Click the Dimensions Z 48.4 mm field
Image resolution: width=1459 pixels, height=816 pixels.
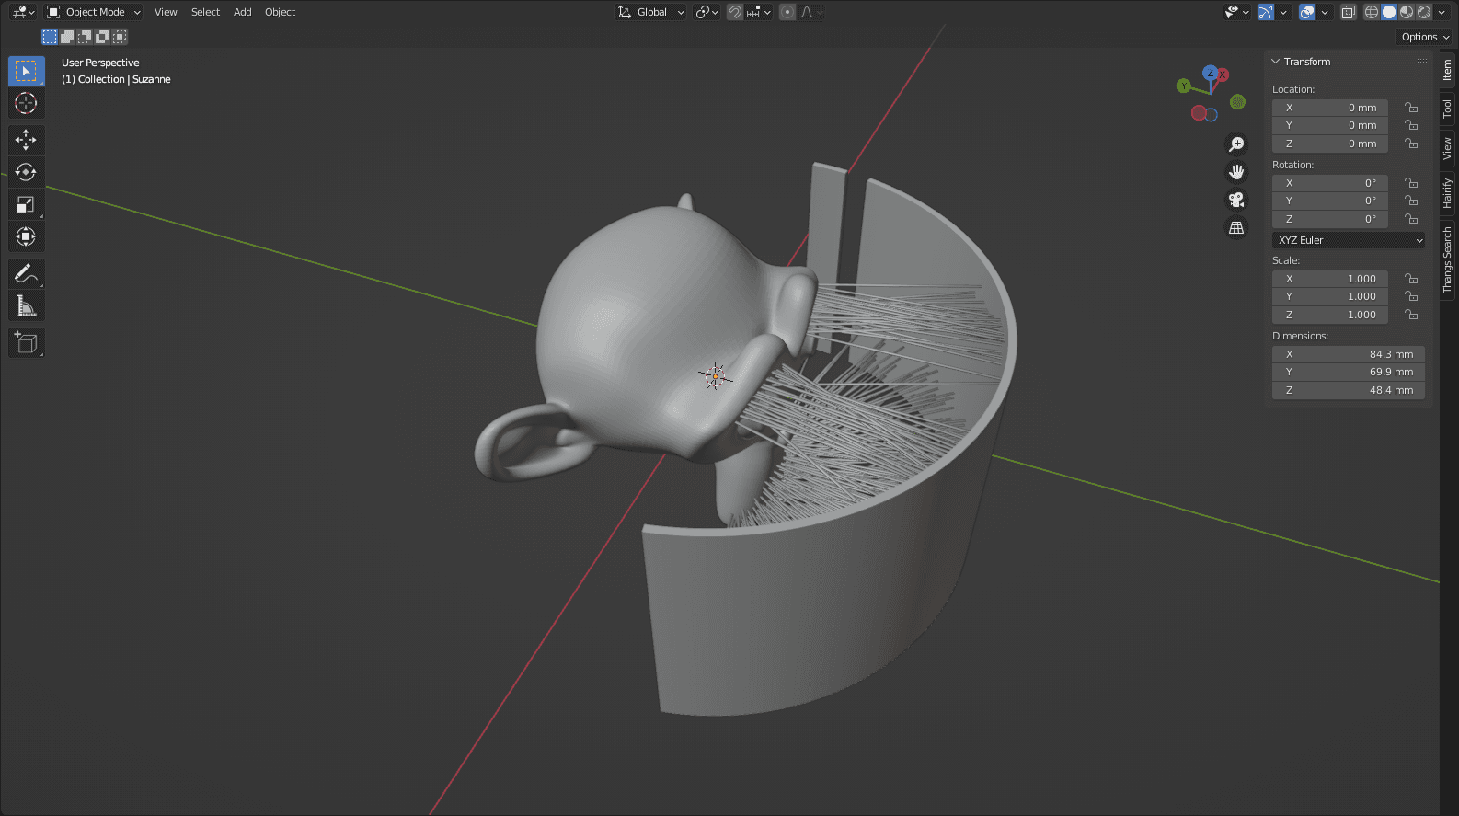(1349, 390)
